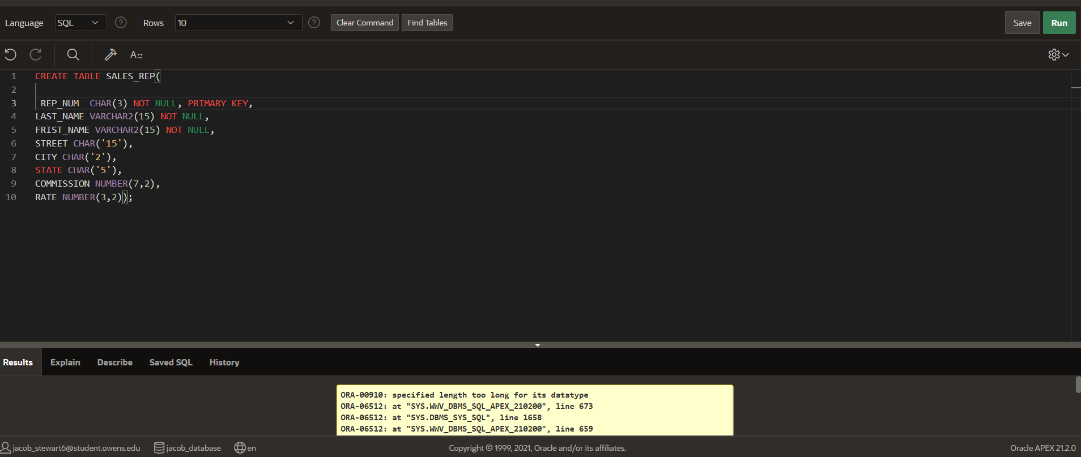The height and width of the screenshot is (457, 1081).
Task: Click the help icon next to Language
Action: pos(121,23)
